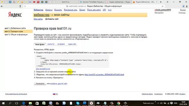This screenshot has width=189, height=106.
Task: Click the выбрать другой сайт link
Action: tap(59, 84)
